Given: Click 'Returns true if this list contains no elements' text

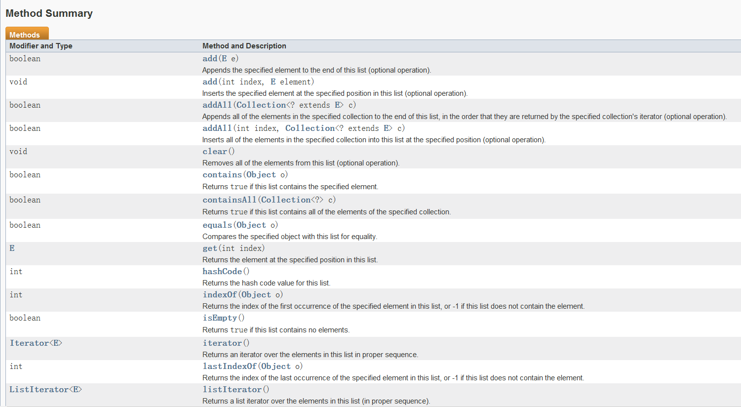Looking at the screenshot, I should 276,330.
